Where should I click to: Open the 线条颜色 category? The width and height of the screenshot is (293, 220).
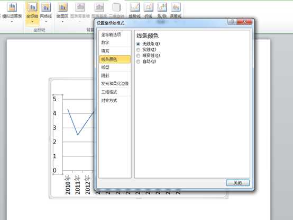tap(115, 59)
